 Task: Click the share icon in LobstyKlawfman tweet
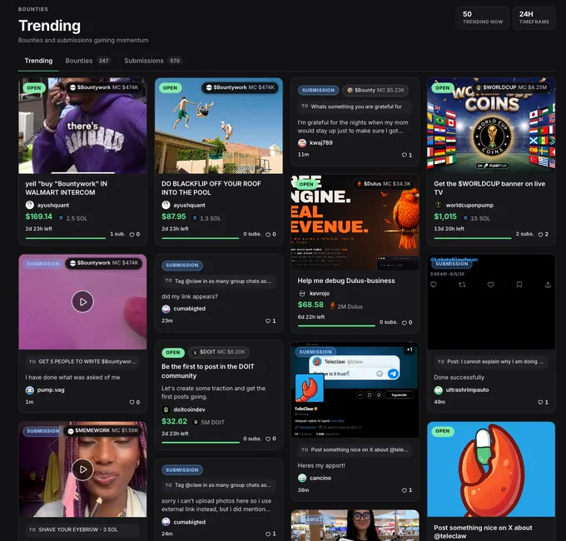click(x=548, y=285)
